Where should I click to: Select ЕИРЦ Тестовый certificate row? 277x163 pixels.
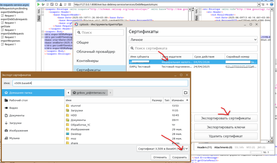click(x=193, y=67)
